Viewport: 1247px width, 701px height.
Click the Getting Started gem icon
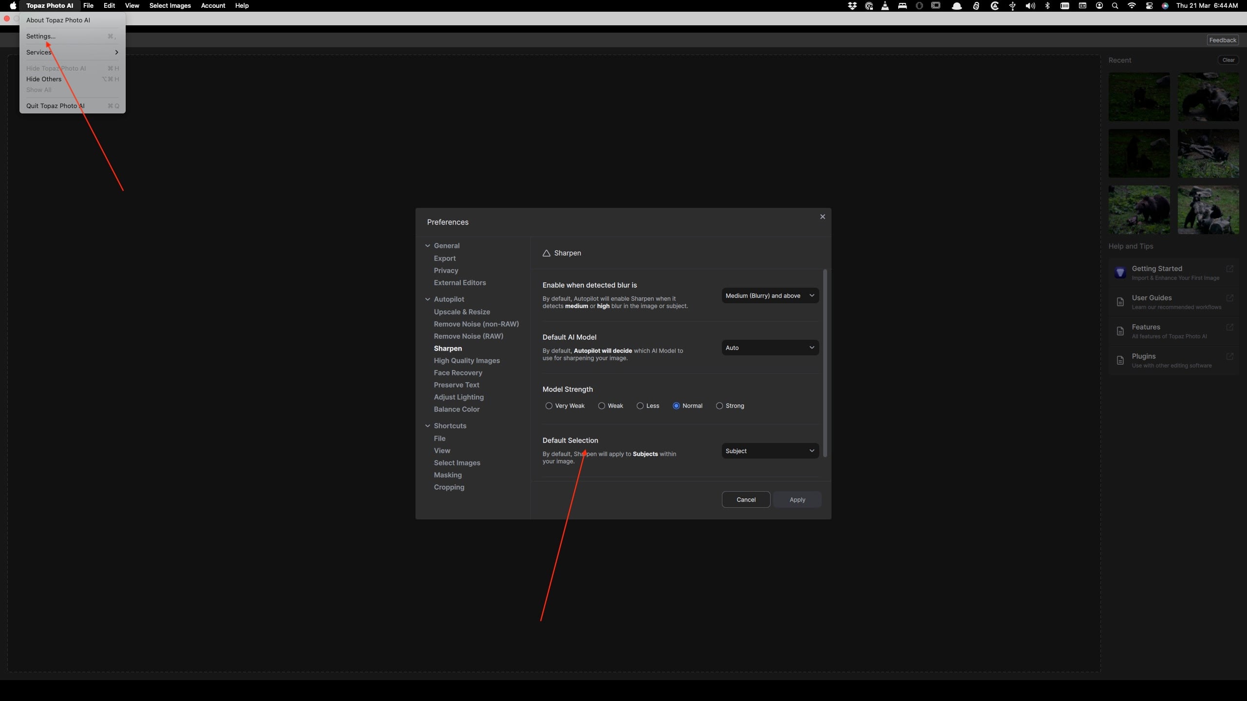tap(1120, 273)
